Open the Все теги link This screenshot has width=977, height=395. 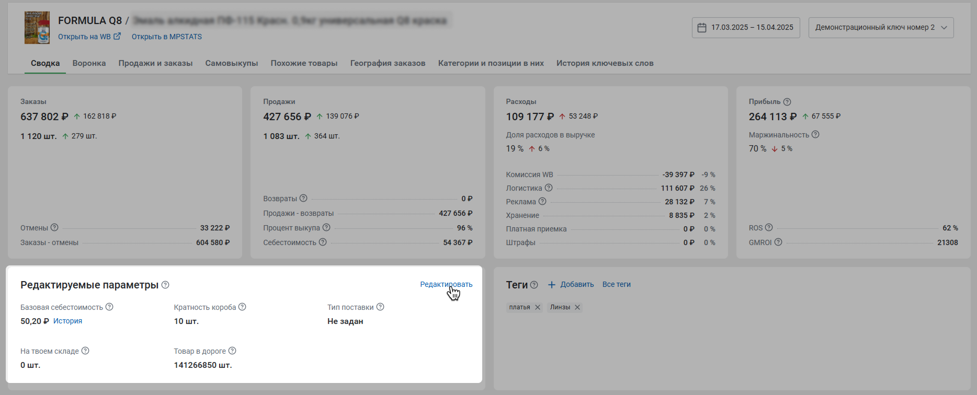(617, 284)
